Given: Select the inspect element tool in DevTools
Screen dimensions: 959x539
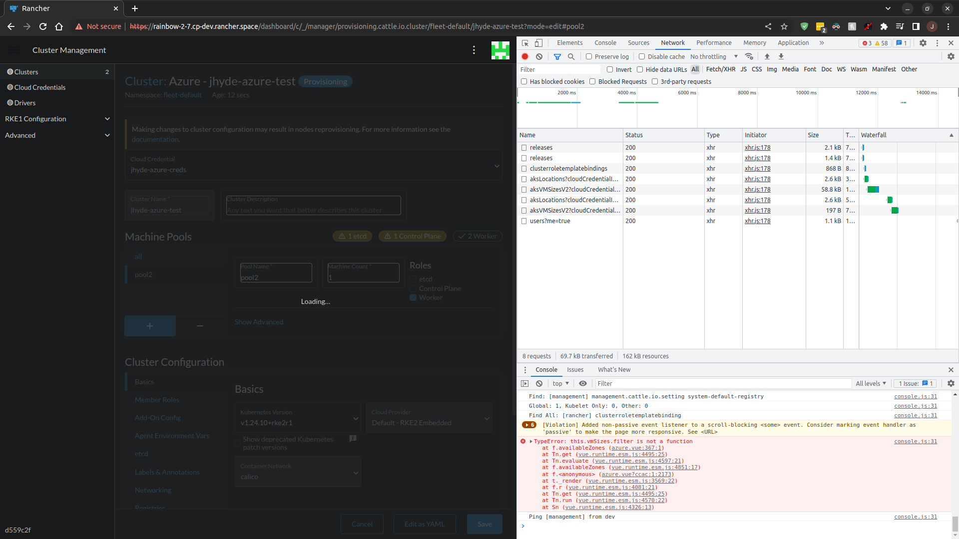Looking at the screenshot, I should (524, 43).
